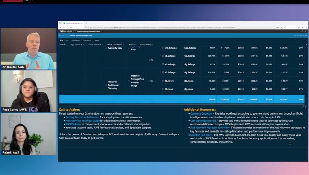Click the user profile icon in QuickSight header
This screenshot has width=309, height=175.
(306, 31)
